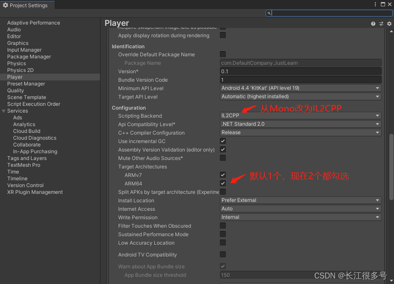Toggle Assembly Version Validation checkbox

223,150
